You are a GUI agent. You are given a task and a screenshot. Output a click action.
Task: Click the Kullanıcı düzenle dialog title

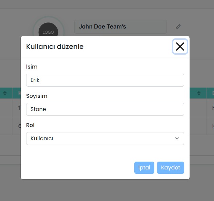[x=55, y=47]
